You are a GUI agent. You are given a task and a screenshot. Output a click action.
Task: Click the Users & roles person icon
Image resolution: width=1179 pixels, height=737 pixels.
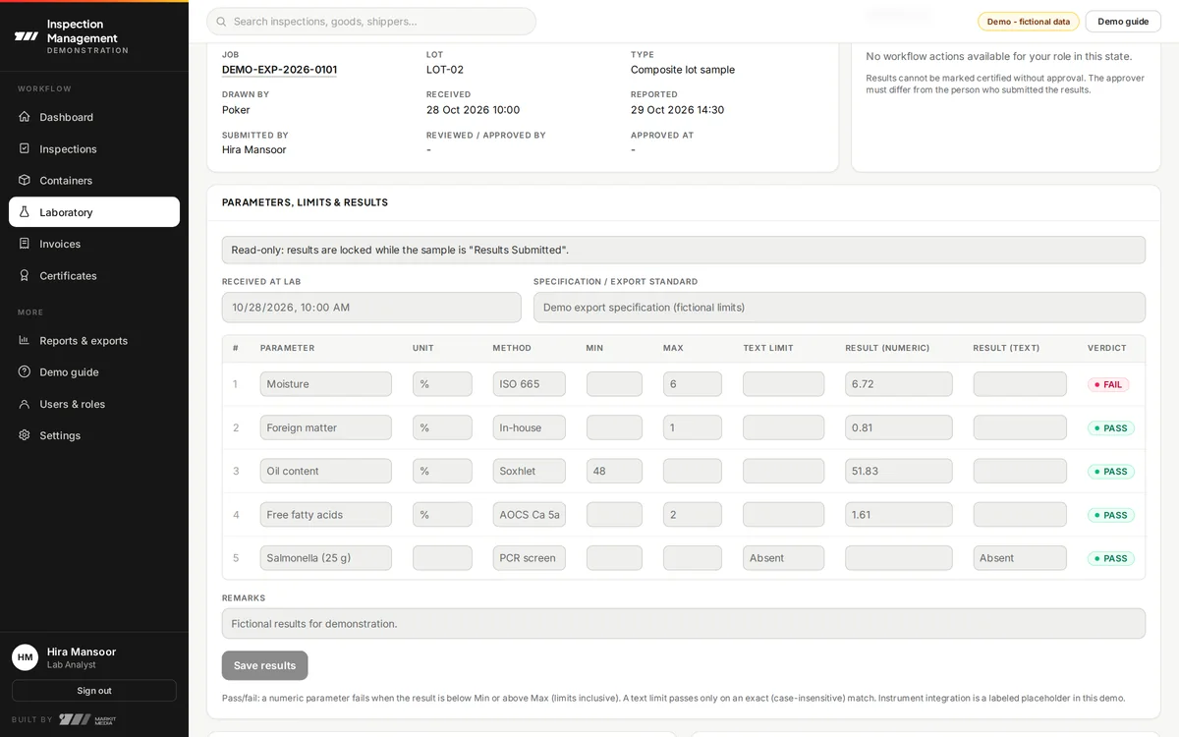(x=25, y=404)
